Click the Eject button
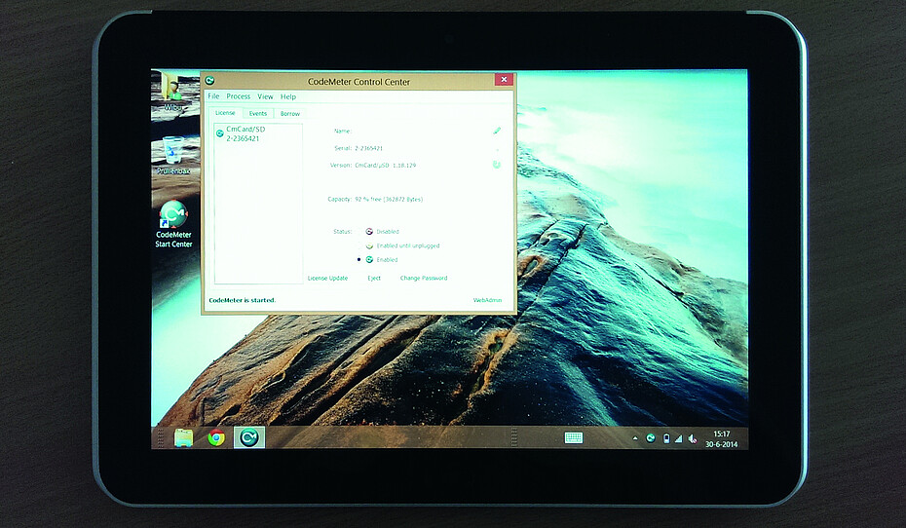906x528 pixels. pyautogui.click(x=374, y=279)
